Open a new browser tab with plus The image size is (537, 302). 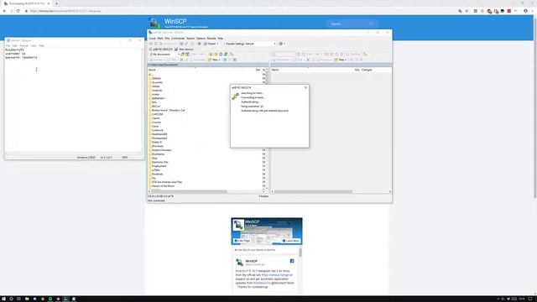point(56,3)
